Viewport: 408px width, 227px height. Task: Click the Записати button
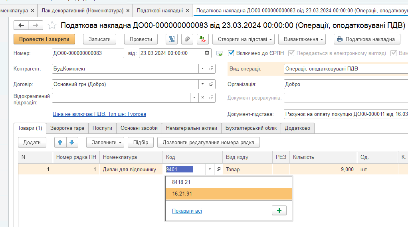99,39
